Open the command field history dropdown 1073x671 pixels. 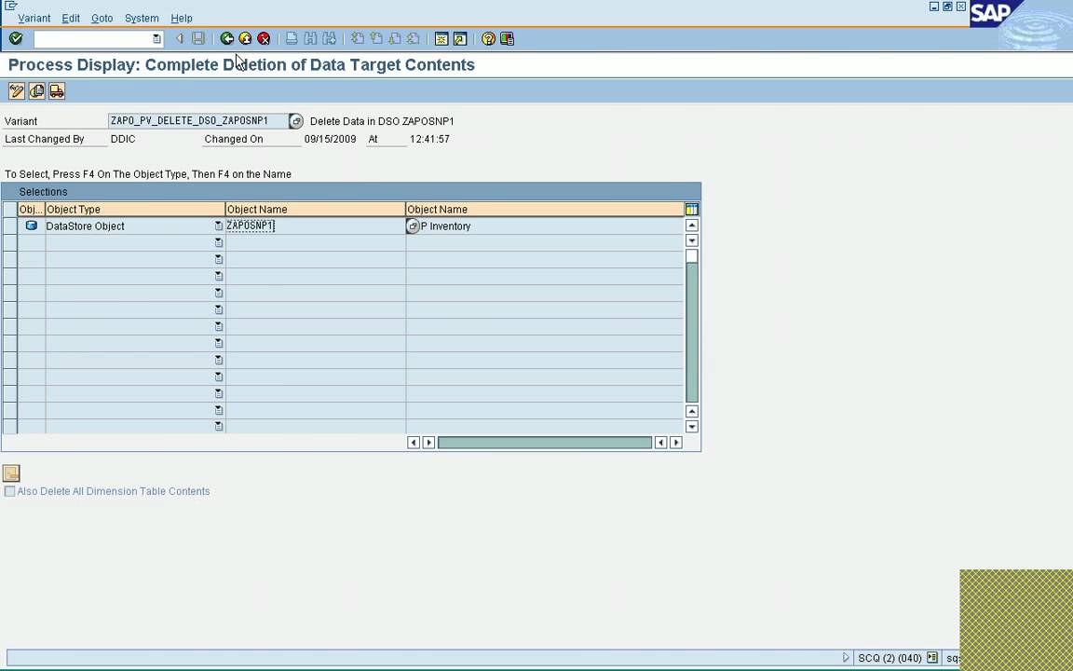(156, 39)
